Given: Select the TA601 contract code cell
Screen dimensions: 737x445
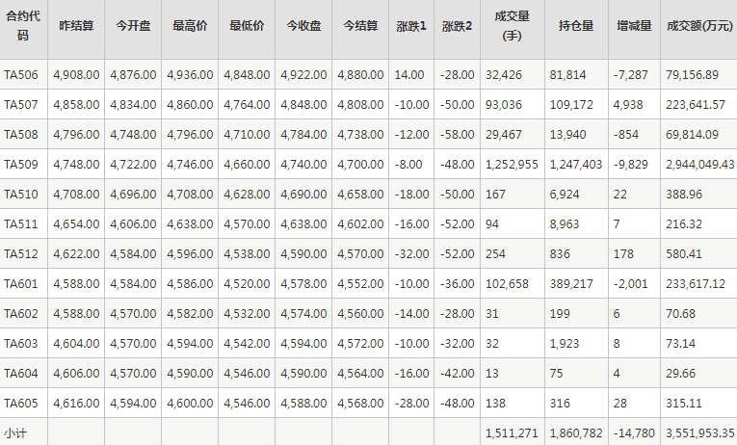Looking at the screenshot, I should [x=21, y=284].
